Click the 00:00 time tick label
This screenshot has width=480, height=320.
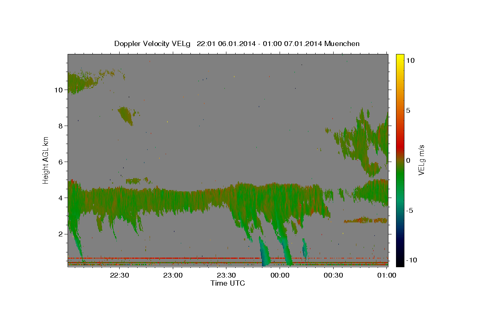click(280, 275)
